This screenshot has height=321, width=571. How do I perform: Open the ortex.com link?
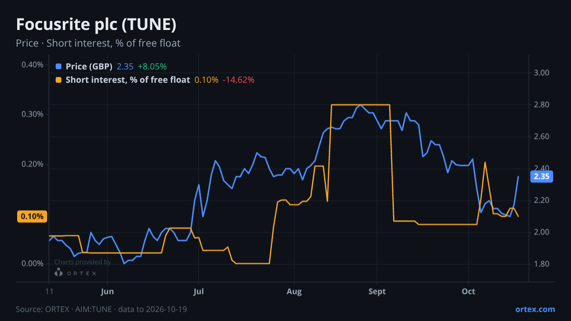(x=535, y=309)
